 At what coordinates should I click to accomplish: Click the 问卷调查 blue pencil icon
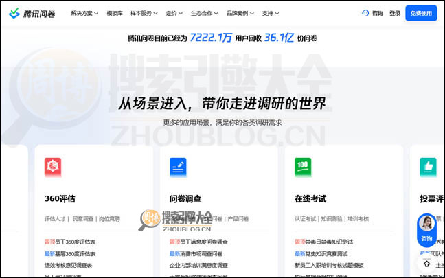pyautogui.click(x=178, y=166)
